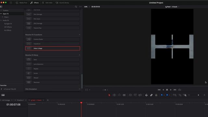This screenshot has height=117, width=208.
Task: Toggle the effects sidebar panel icon
Action: click(x=1, y=6)
